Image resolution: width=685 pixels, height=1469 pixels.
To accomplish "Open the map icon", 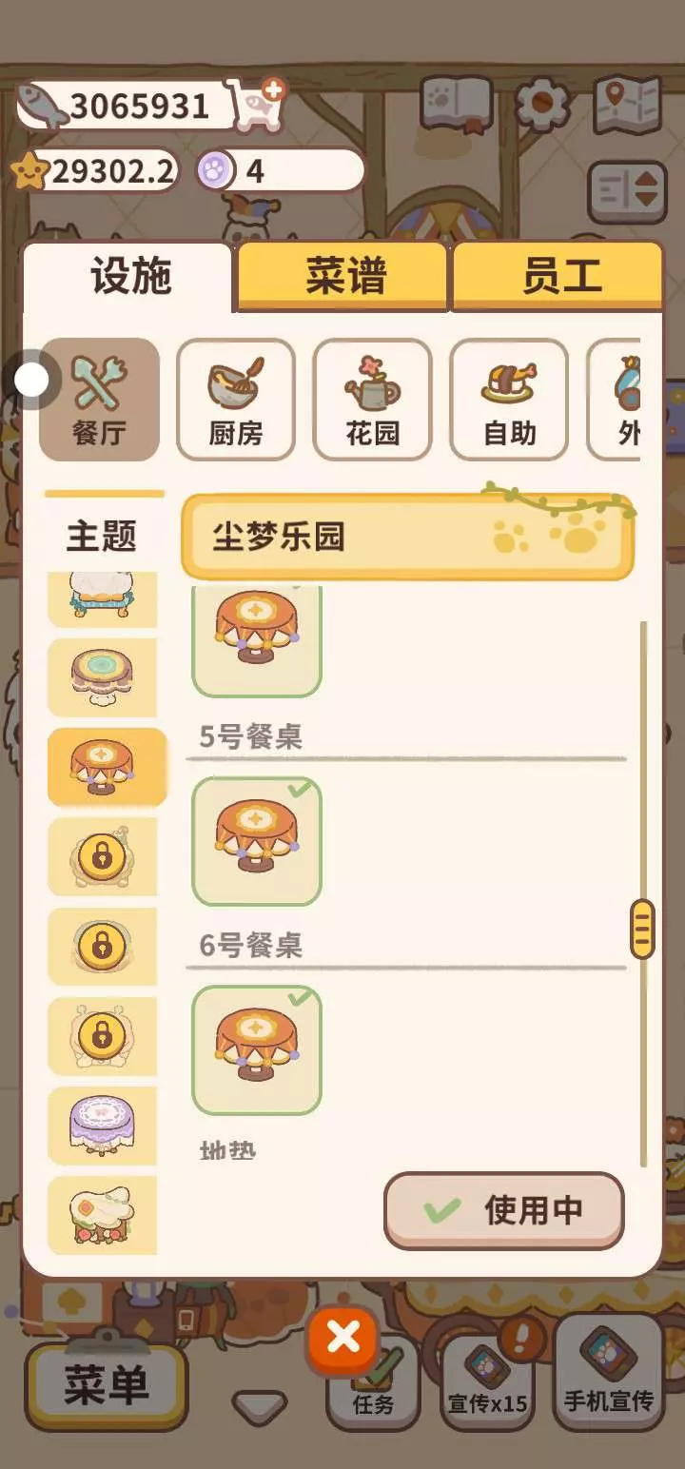I will [627, 104].
